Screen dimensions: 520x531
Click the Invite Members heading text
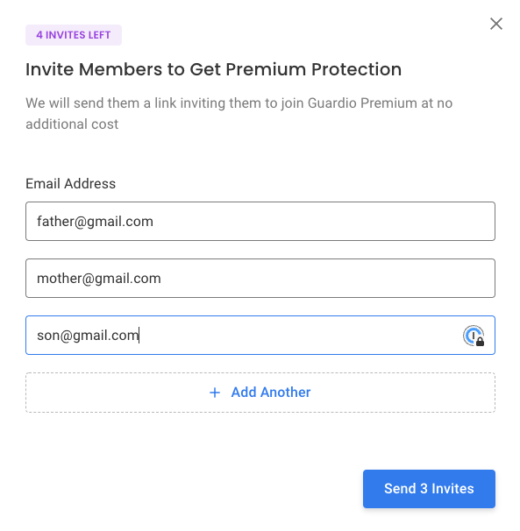[x=214, y=69]
